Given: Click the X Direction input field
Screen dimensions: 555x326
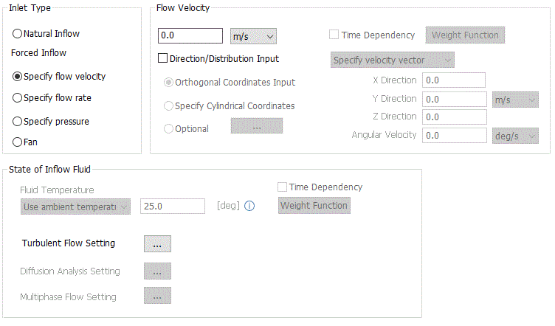Looking at the screenshot, I should [455, 80].
